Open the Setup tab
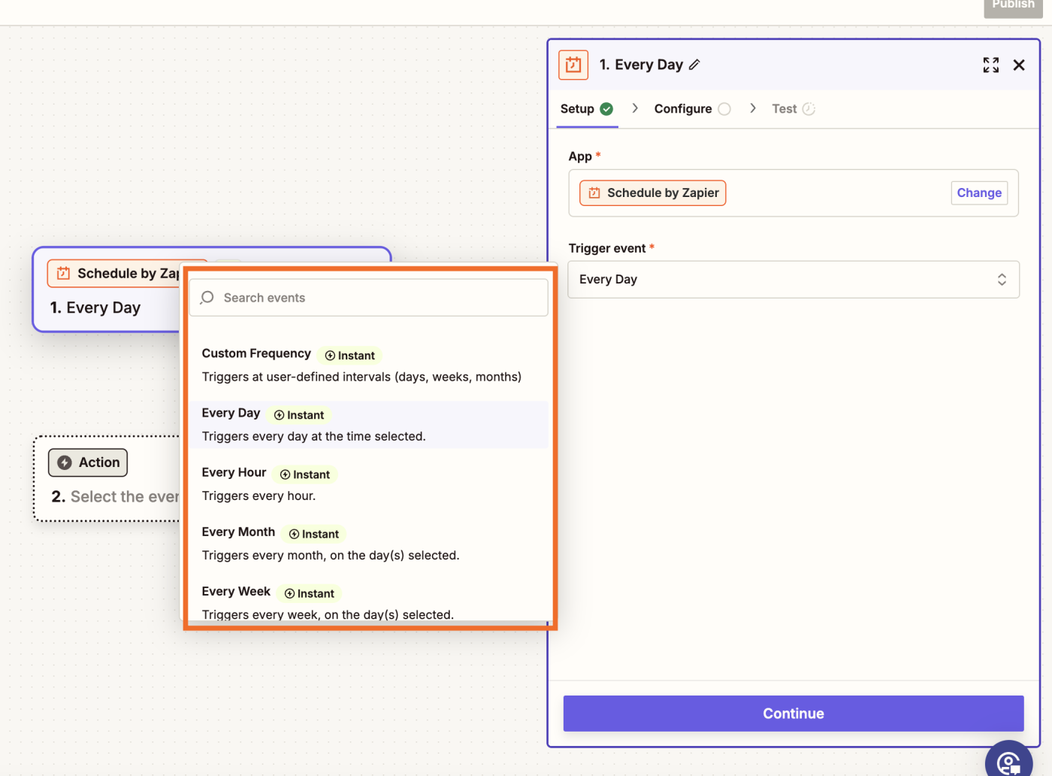Viewport: 1052px width, 776px height. [x=587, y=109]
